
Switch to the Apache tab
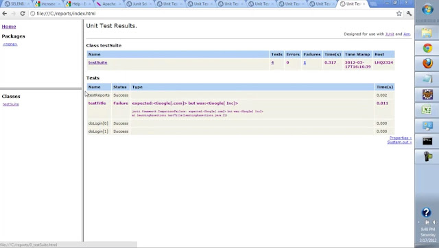108,4
